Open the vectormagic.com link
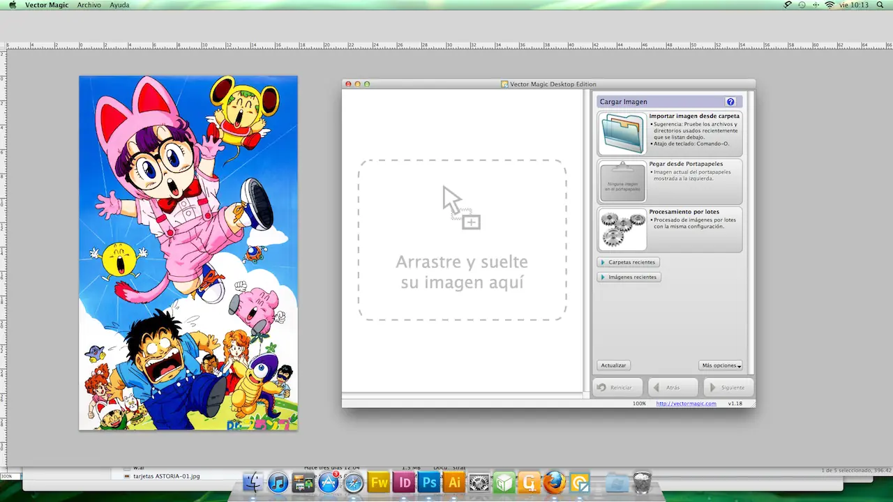Viewport: 893px width, 502px height. coord(686,404)
